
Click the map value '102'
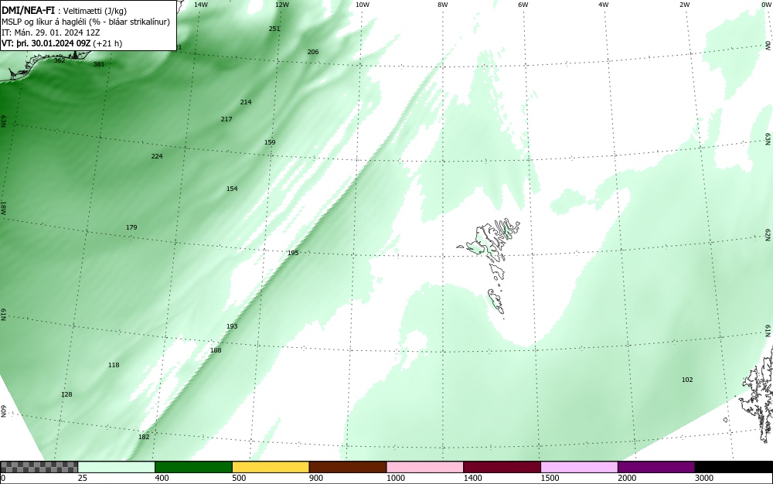click(687, 380)
